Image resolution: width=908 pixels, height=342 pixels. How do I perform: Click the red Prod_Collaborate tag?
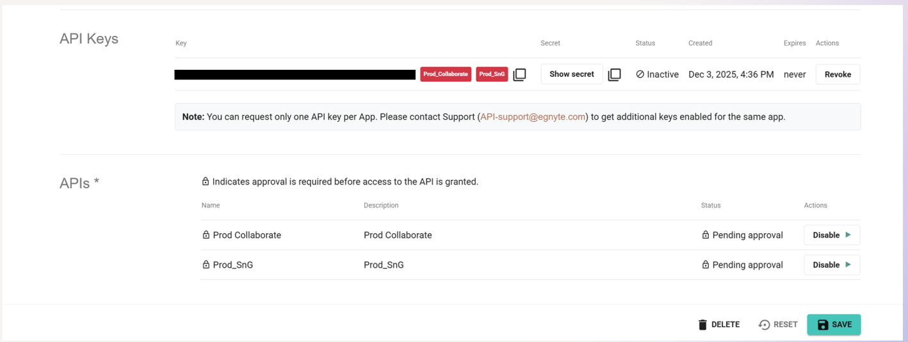coord(446,74)
